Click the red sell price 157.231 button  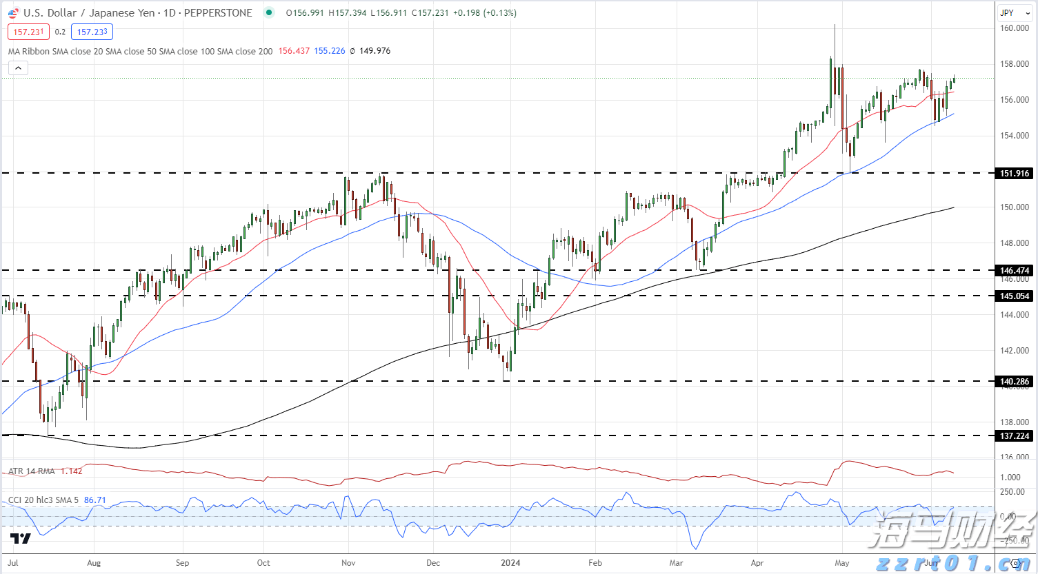(x=29, y=32)
